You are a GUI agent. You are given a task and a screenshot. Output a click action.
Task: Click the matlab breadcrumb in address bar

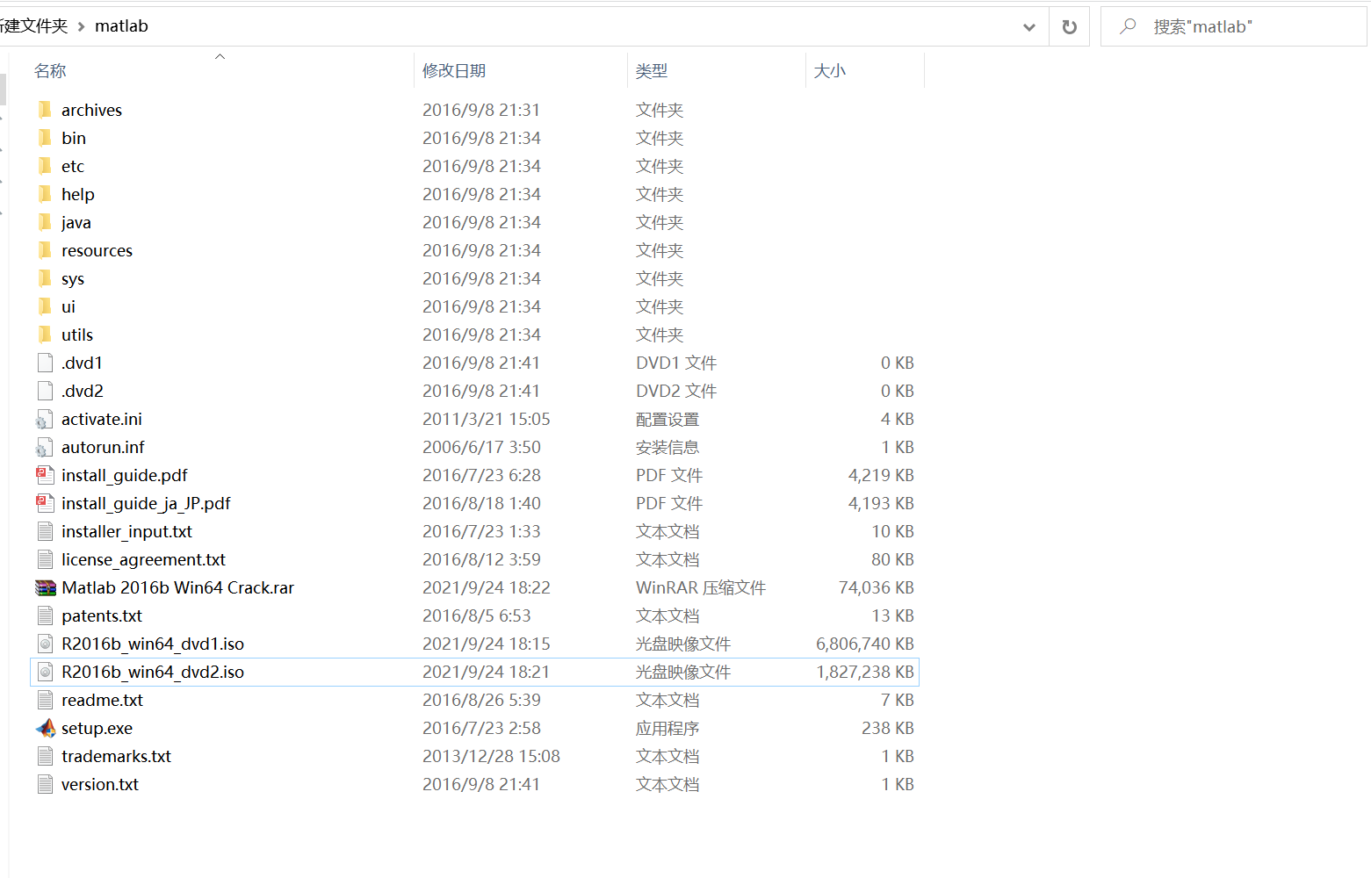click(x=121, y=26)
